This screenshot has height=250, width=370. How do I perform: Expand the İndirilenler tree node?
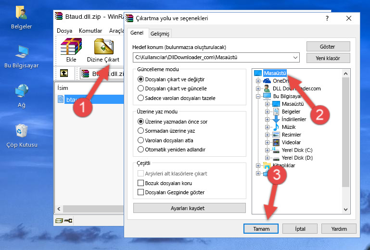pyautogui.click(x=267, y=119)
